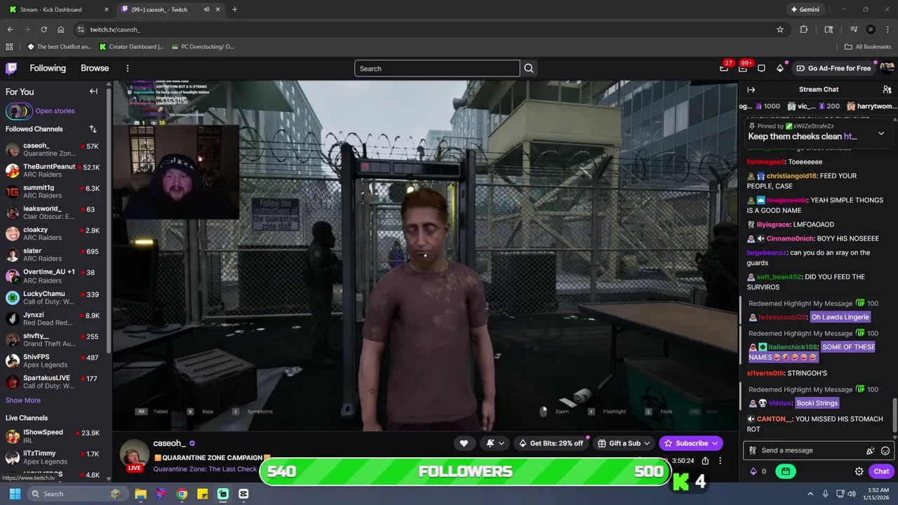Screen dimensions: 898x505
Task: Expand Show More followed channels
Action: (x=23, y=400)
